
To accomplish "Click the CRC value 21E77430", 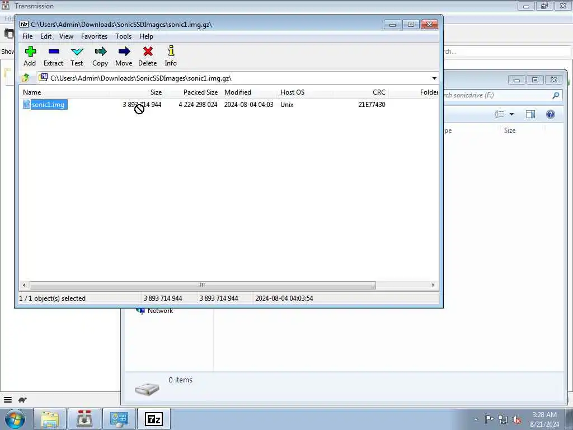I will 372,105.
